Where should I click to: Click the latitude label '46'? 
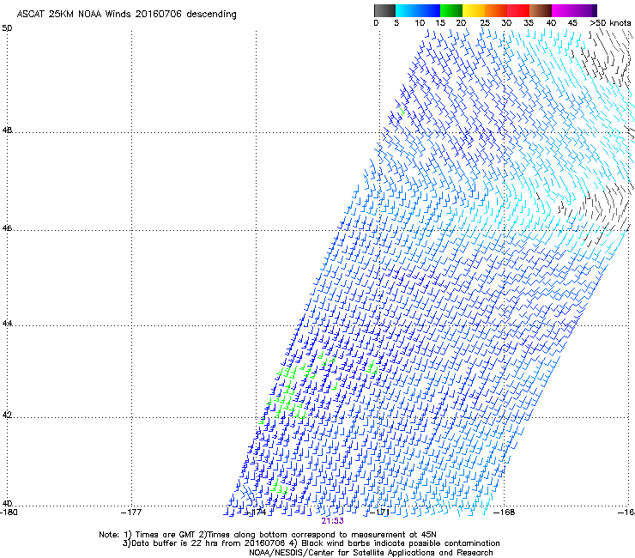point(7,228)
